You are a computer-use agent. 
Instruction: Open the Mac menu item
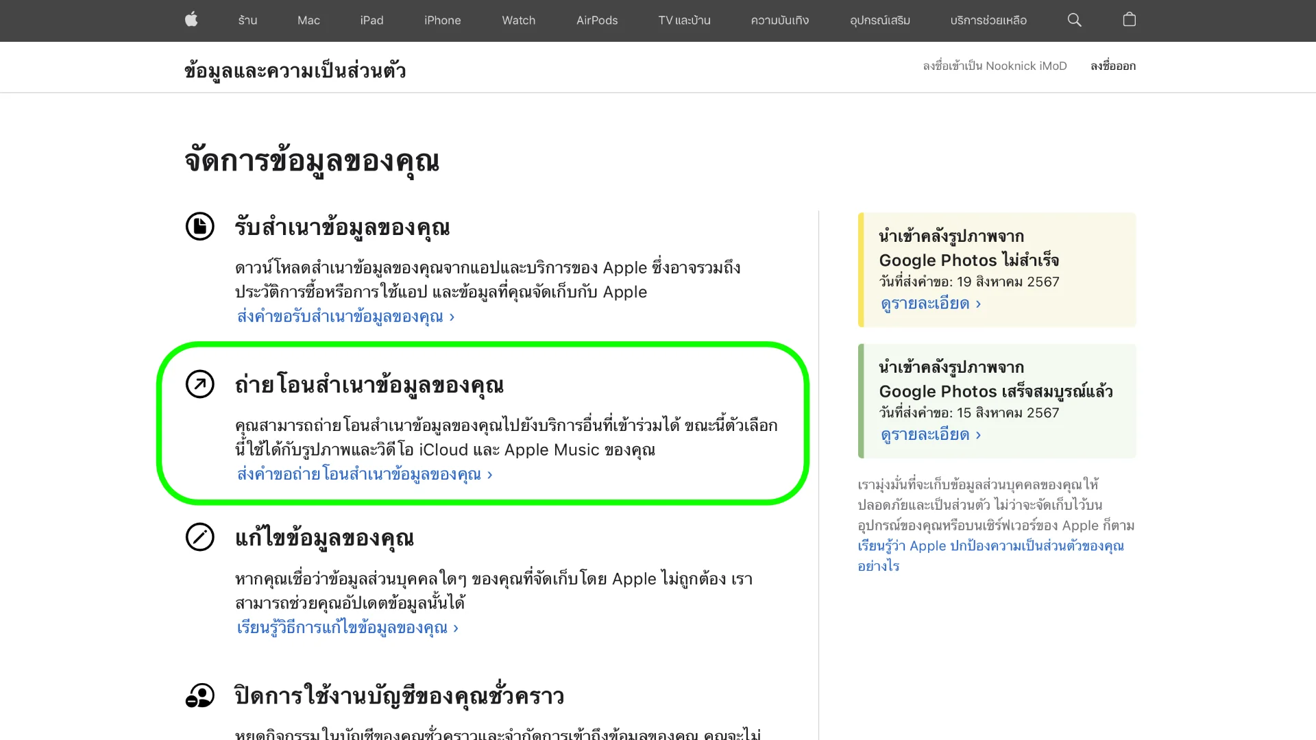308,21
